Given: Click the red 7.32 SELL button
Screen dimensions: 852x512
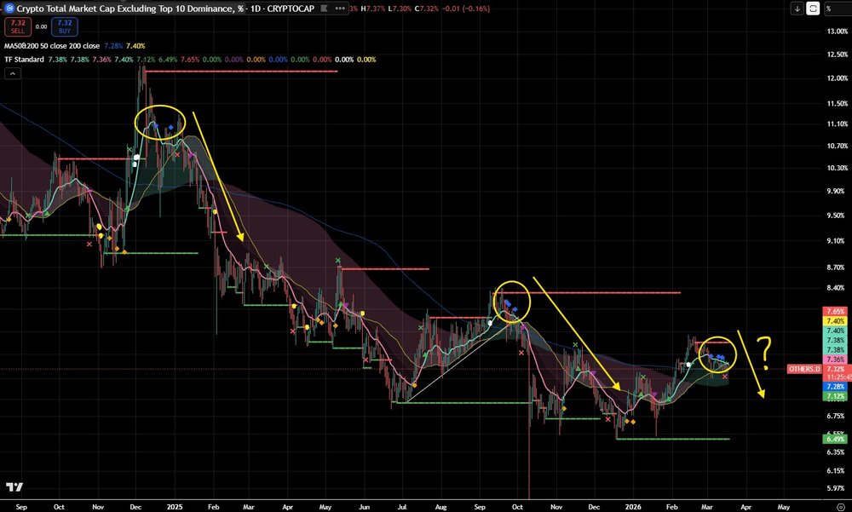Looking at the screenshot, I should [18, 26].
